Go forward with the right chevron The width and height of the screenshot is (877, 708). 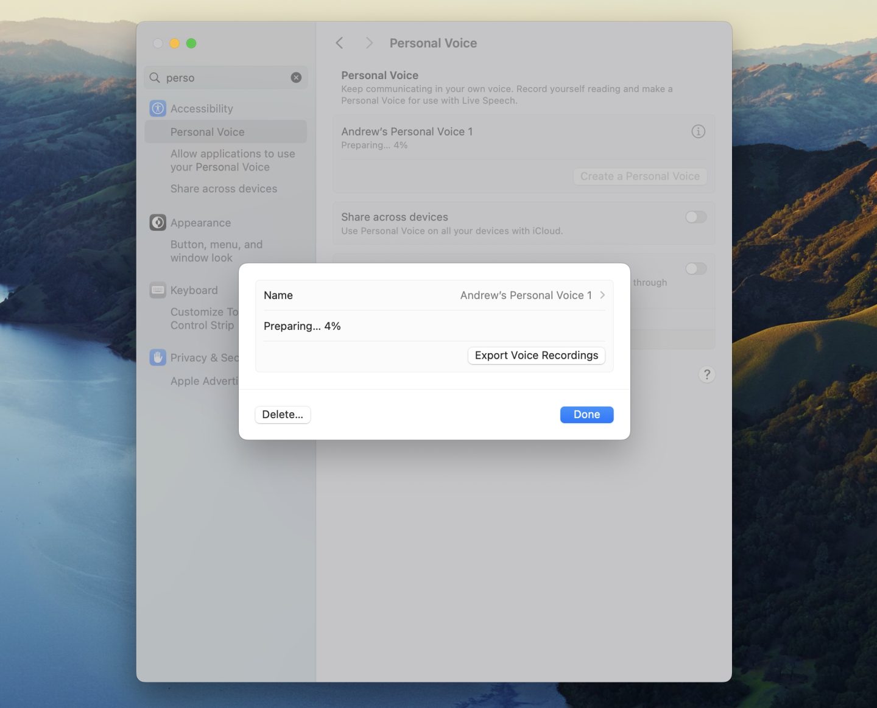pyautogui.click(x=368, y=43)
